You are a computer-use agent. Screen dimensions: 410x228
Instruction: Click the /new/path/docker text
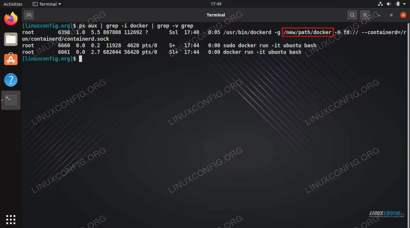click(307, 32)
